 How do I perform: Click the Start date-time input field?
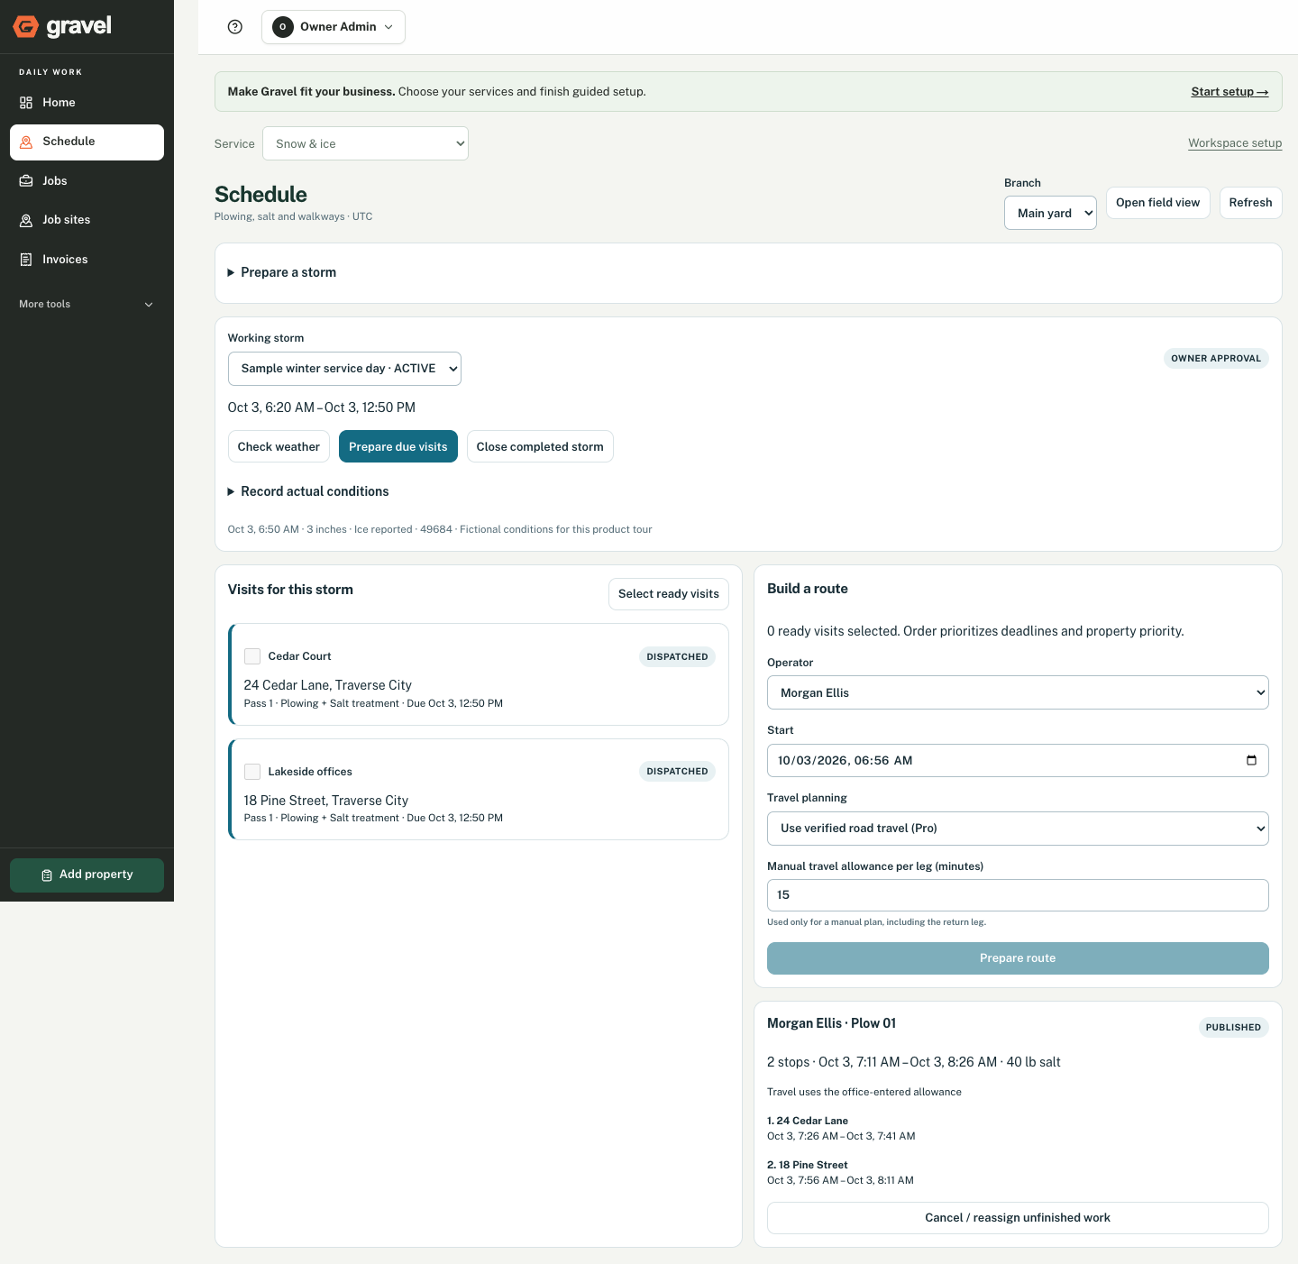tap(1018, 760)
